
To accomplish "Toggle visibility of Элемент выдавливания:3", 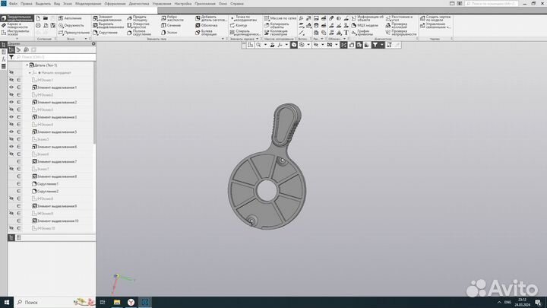I will click(11, 117).
